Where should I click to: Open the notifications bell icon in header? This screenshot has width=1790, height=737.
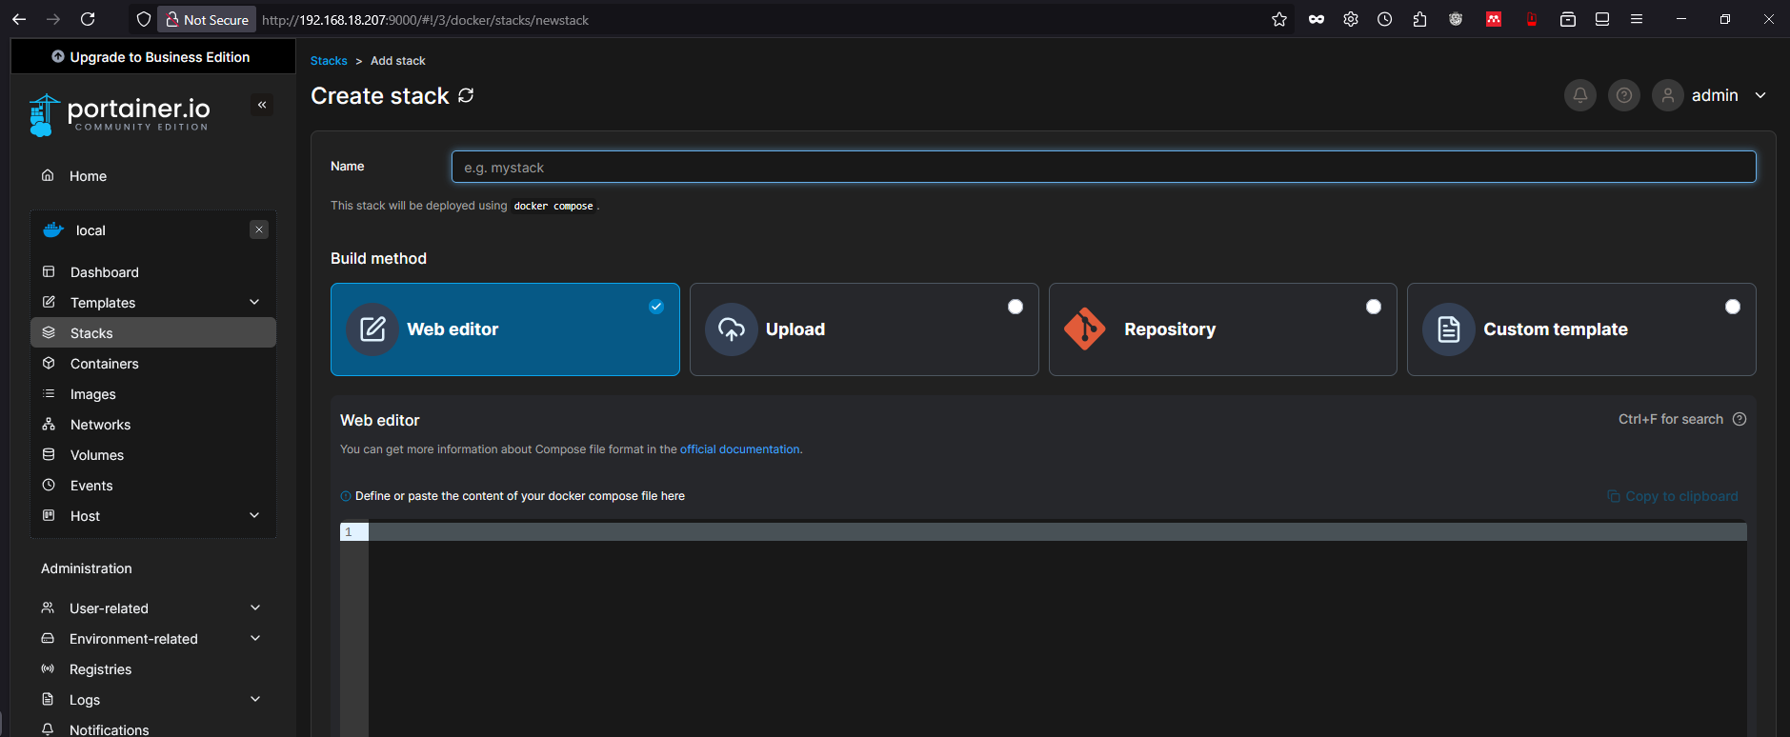click(x=1579, y=95)
